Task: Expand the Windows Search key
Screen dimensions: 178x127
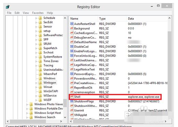Action: 27,117
